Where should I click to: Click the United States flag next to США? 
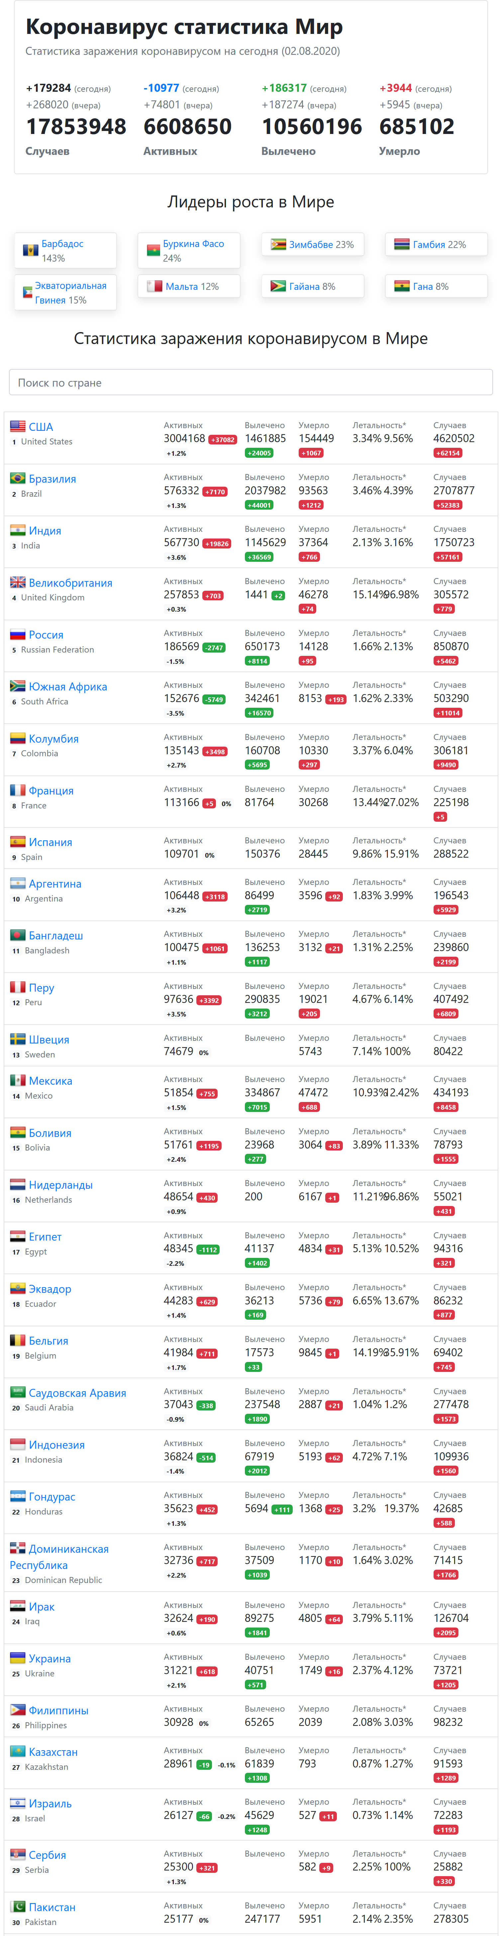(17, 426)
